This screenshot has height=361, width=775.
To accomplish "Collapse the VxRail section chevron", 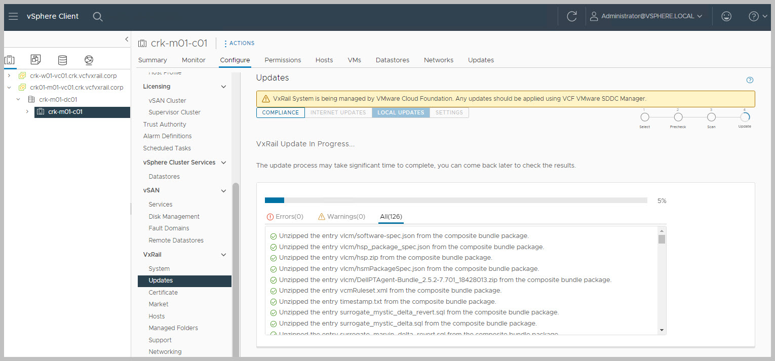I will tap(223, 255).
